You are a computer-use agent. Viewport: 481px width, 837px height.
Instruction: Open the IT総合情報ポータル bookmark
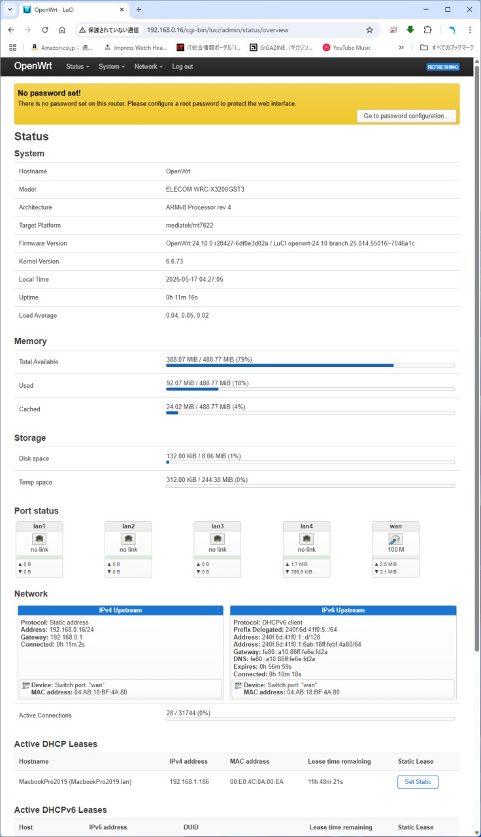tap(209, 48)
